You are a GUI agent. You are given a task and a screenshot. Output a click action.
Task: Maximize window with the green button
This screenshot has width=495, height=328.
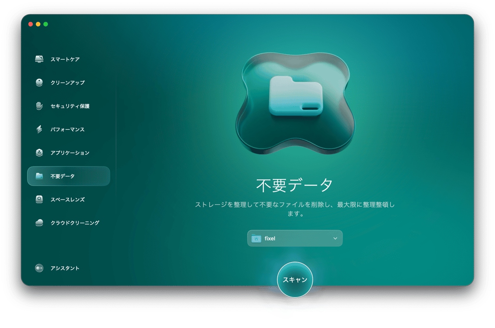pyautogui.click(x=46, y=24)
